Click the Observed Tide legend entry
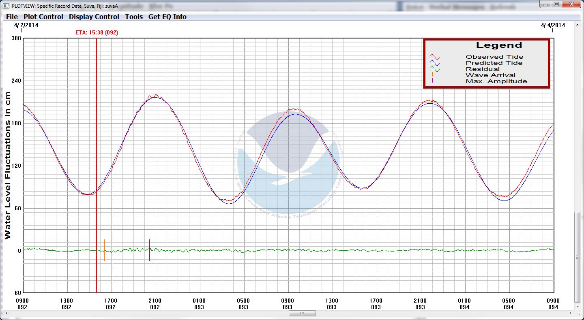Image resolution: width=584 pixels, height=320 pixels. 494,57
